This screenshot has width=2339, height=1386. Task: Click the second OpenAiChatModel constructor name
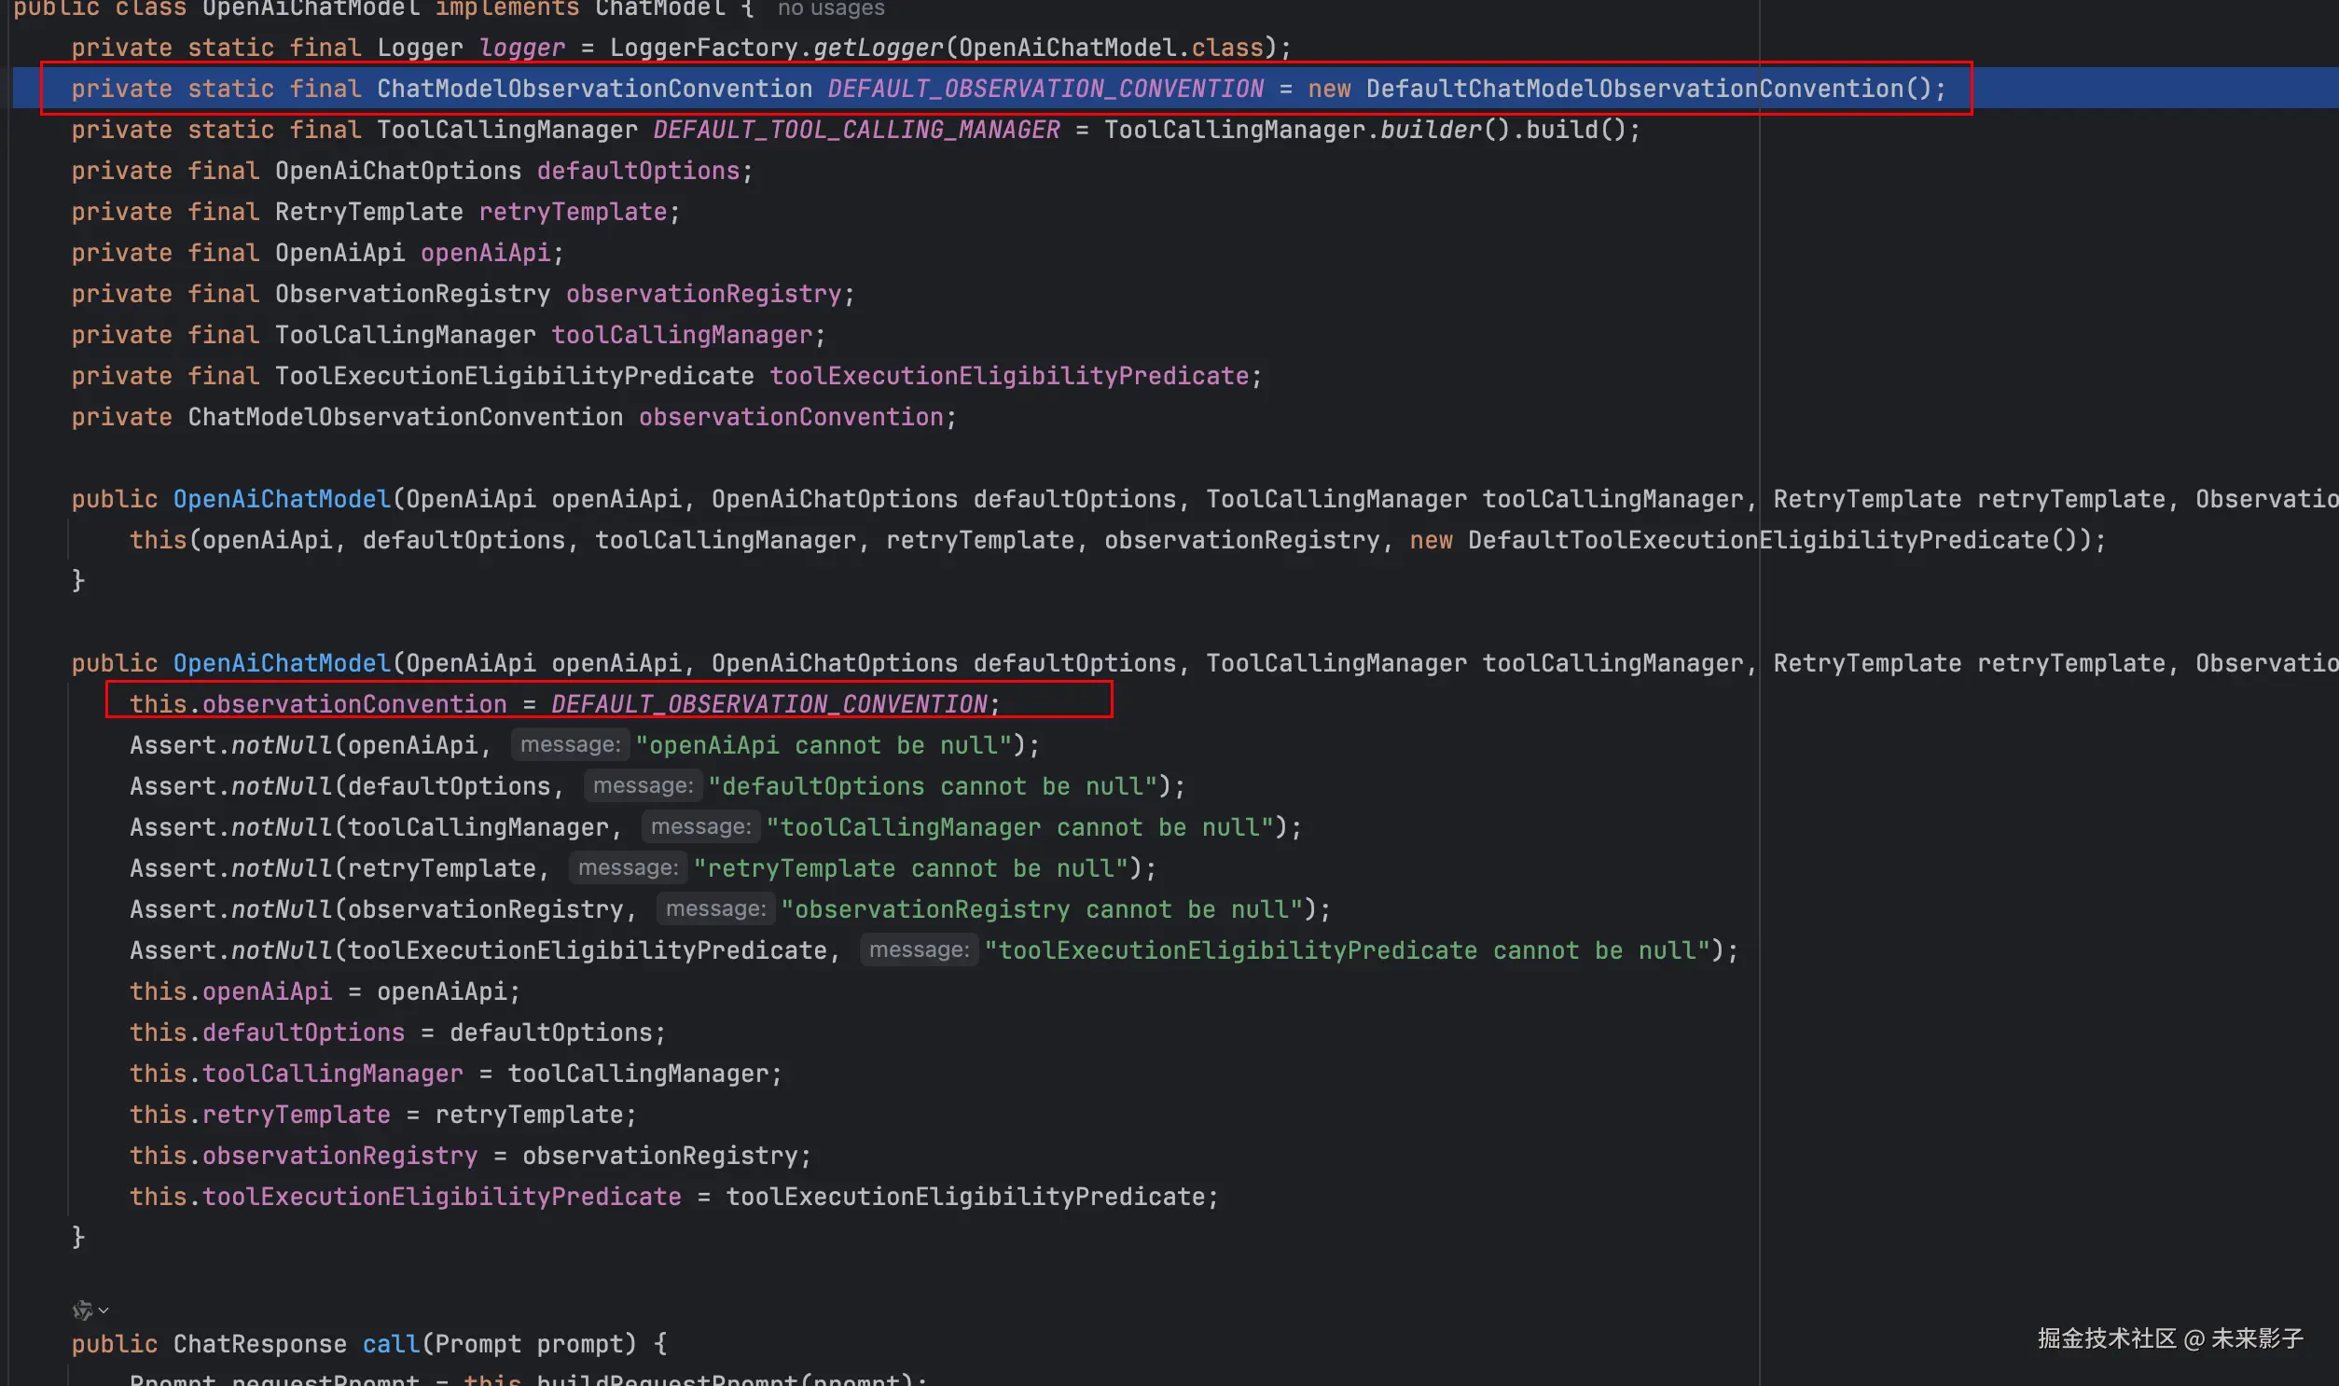[x=281, y=663]
